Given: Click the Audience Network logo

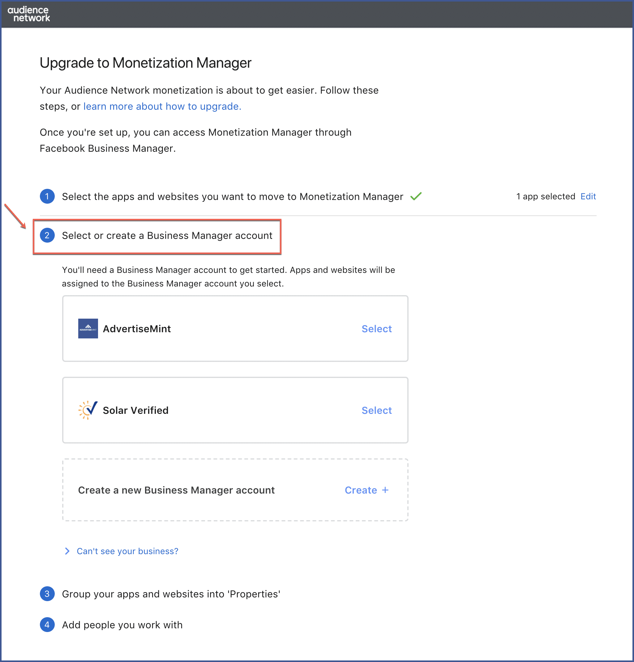Looking at the screenshot, I should pos(29,14).
